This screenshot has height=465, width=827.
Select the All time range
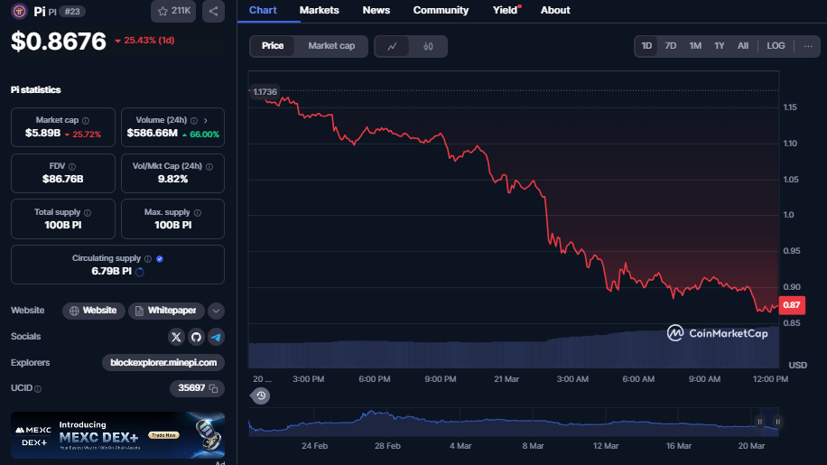pos(743,46)
